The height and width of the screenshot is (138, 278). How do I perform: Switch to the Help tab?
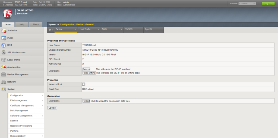22,24
